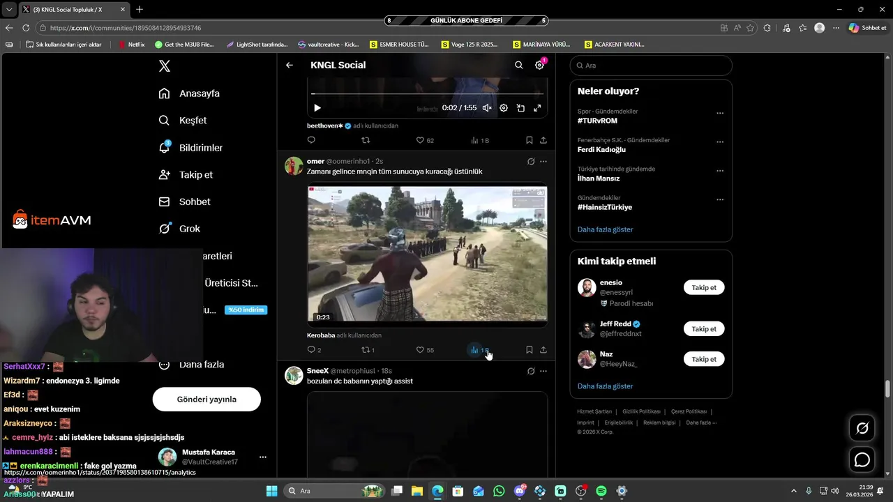Reload the page in the browser
The height and width of the screenshot is (502, 893).
[26, 28]
